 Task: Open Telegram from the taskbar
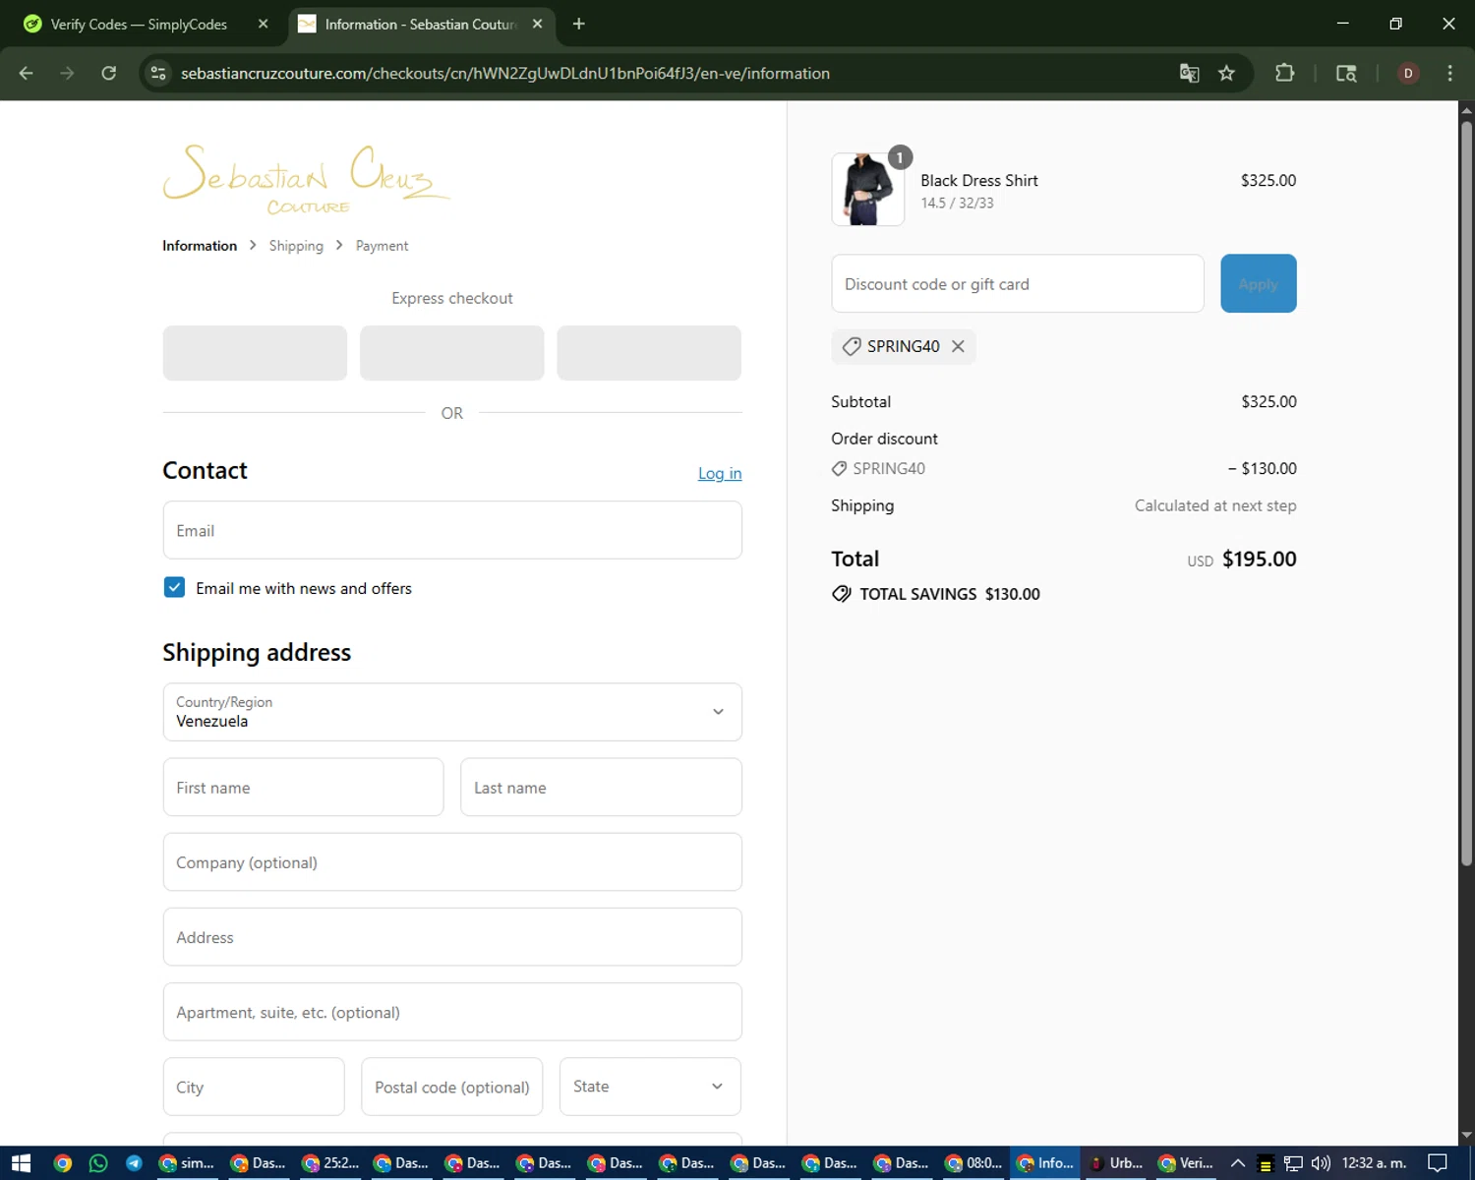click(134, 1163)
